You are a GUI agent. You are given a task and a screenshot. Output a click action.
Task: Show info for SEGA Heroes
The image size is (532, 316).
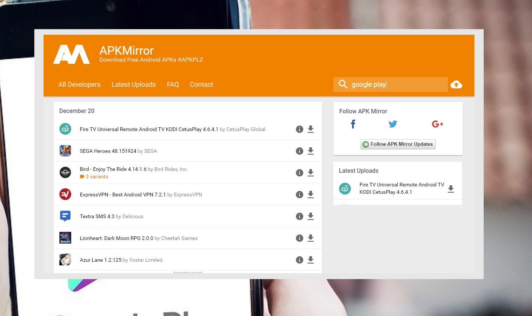300,151
